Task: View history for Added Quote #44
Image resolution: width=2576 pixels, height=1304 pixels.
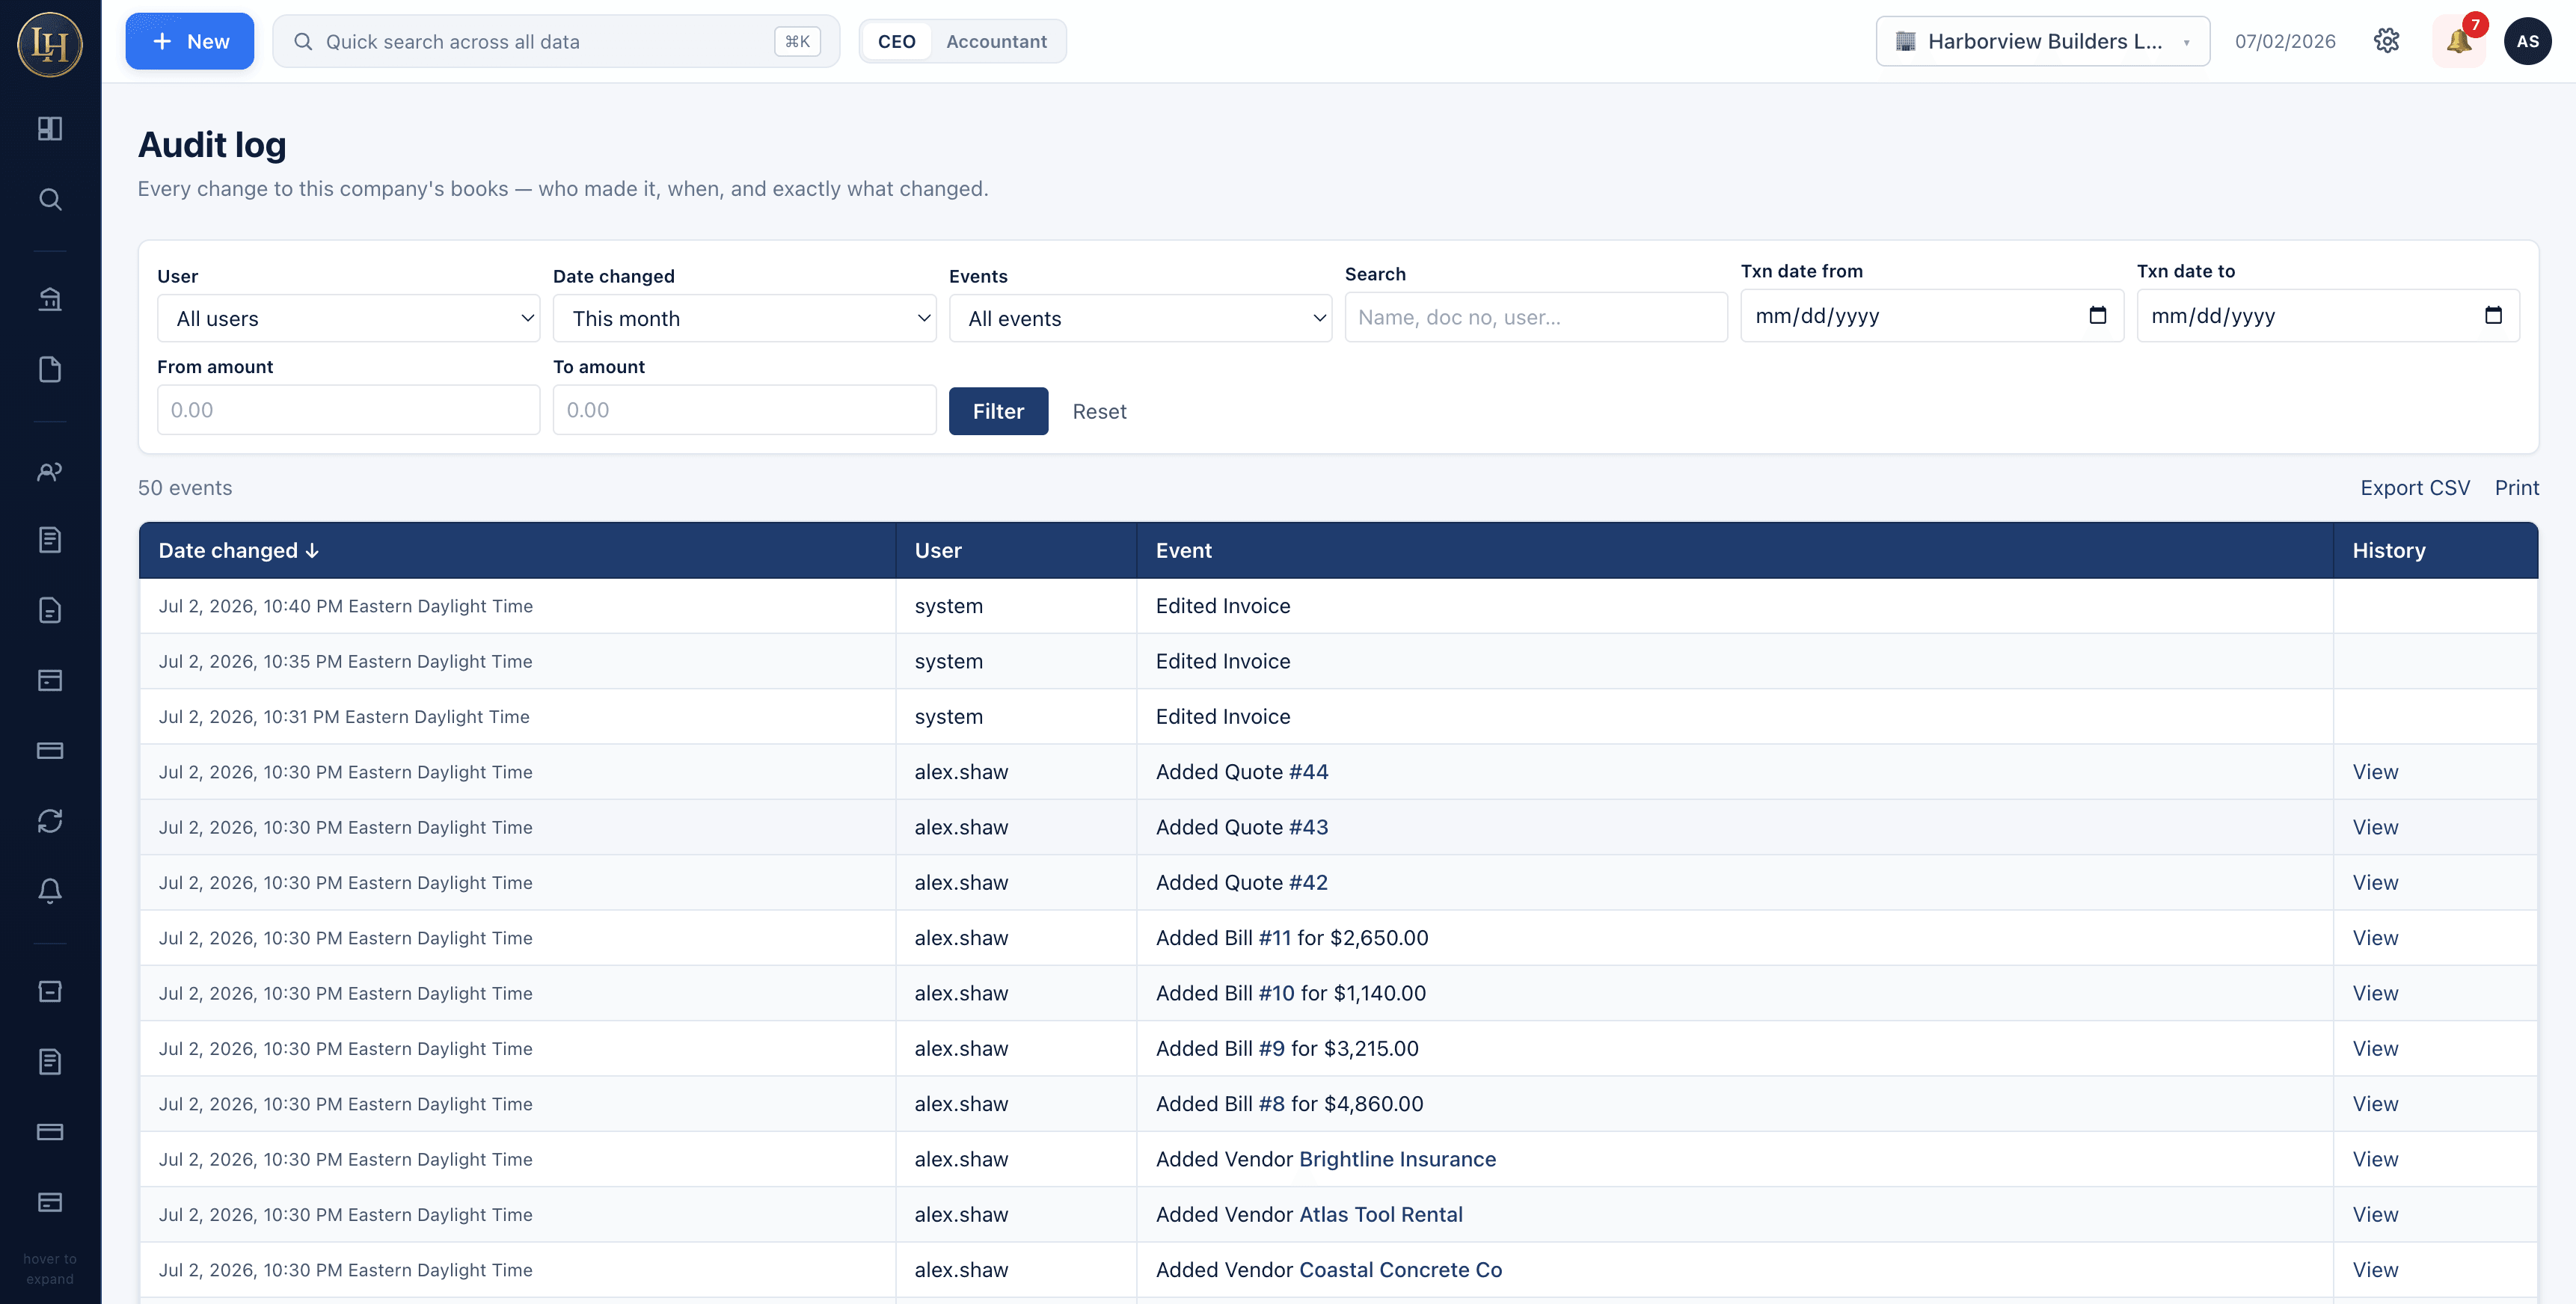Action: (2375, 772)
